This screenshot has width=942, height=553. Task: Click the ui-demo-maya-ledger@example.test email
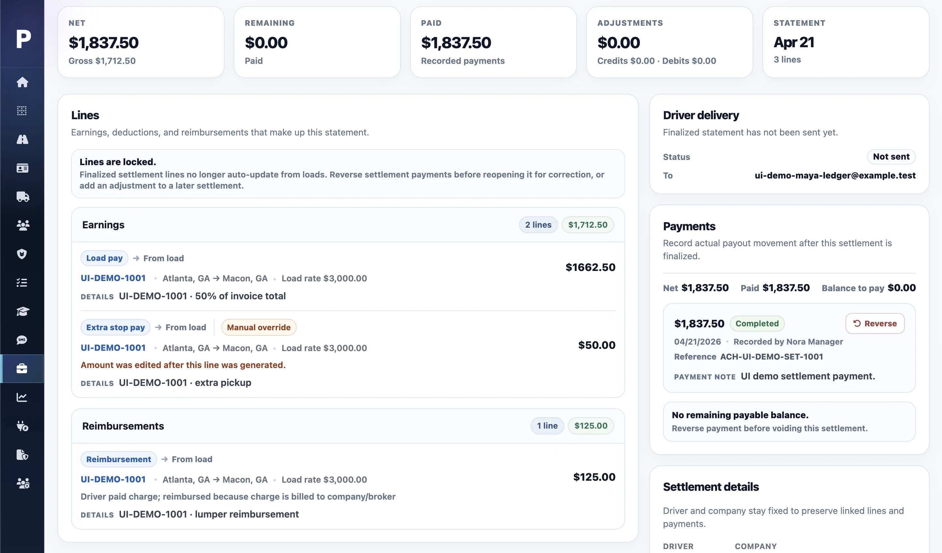pyautogui.click(x=835, y=176)
